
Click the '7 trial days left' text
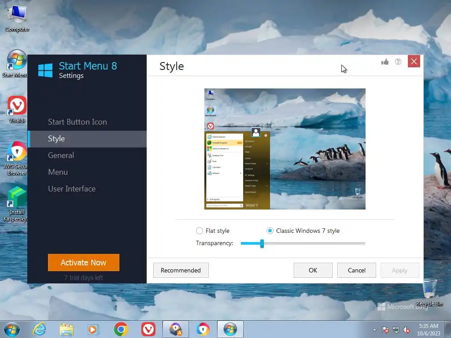pyautogui.click(x=84, y=278)
